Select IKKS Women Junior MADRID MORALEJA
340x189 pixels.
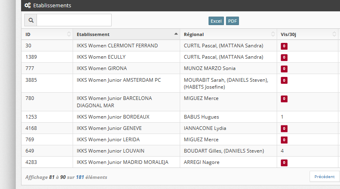pos(122,162)
